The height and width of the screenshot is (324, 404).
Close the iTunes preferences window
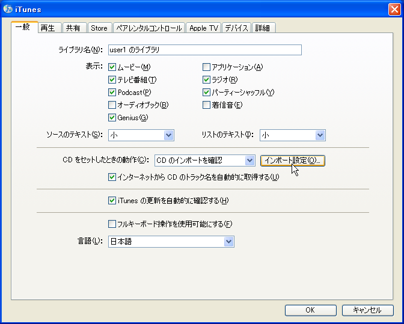394,10
